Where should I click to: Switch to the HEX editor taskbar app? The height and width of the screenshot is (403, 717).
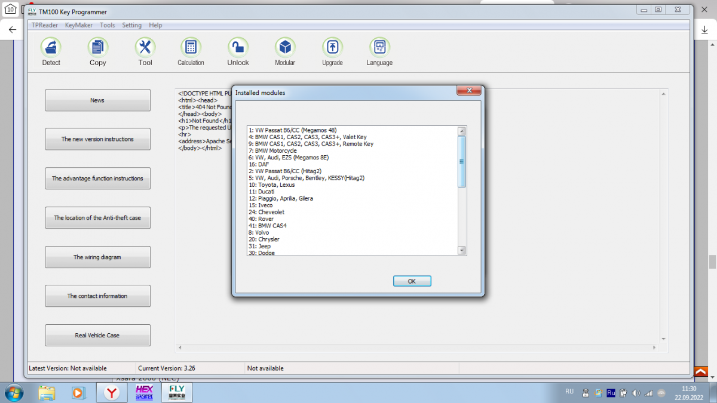point(144,392)
